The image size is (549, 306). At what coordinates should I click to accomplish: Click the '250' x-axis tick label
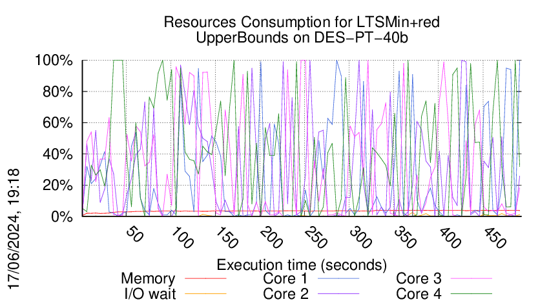(x=316, y=238)
